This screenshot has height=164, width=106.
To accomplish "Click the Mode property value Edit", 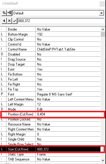I will click(x=40, y=109).
